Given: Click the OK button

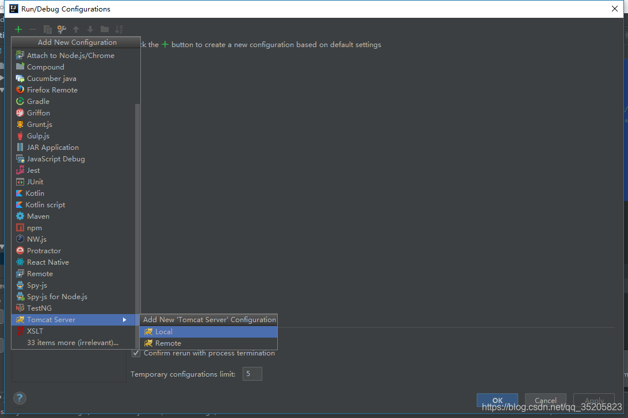Looking at the screenshot, I should coord(497,400).
